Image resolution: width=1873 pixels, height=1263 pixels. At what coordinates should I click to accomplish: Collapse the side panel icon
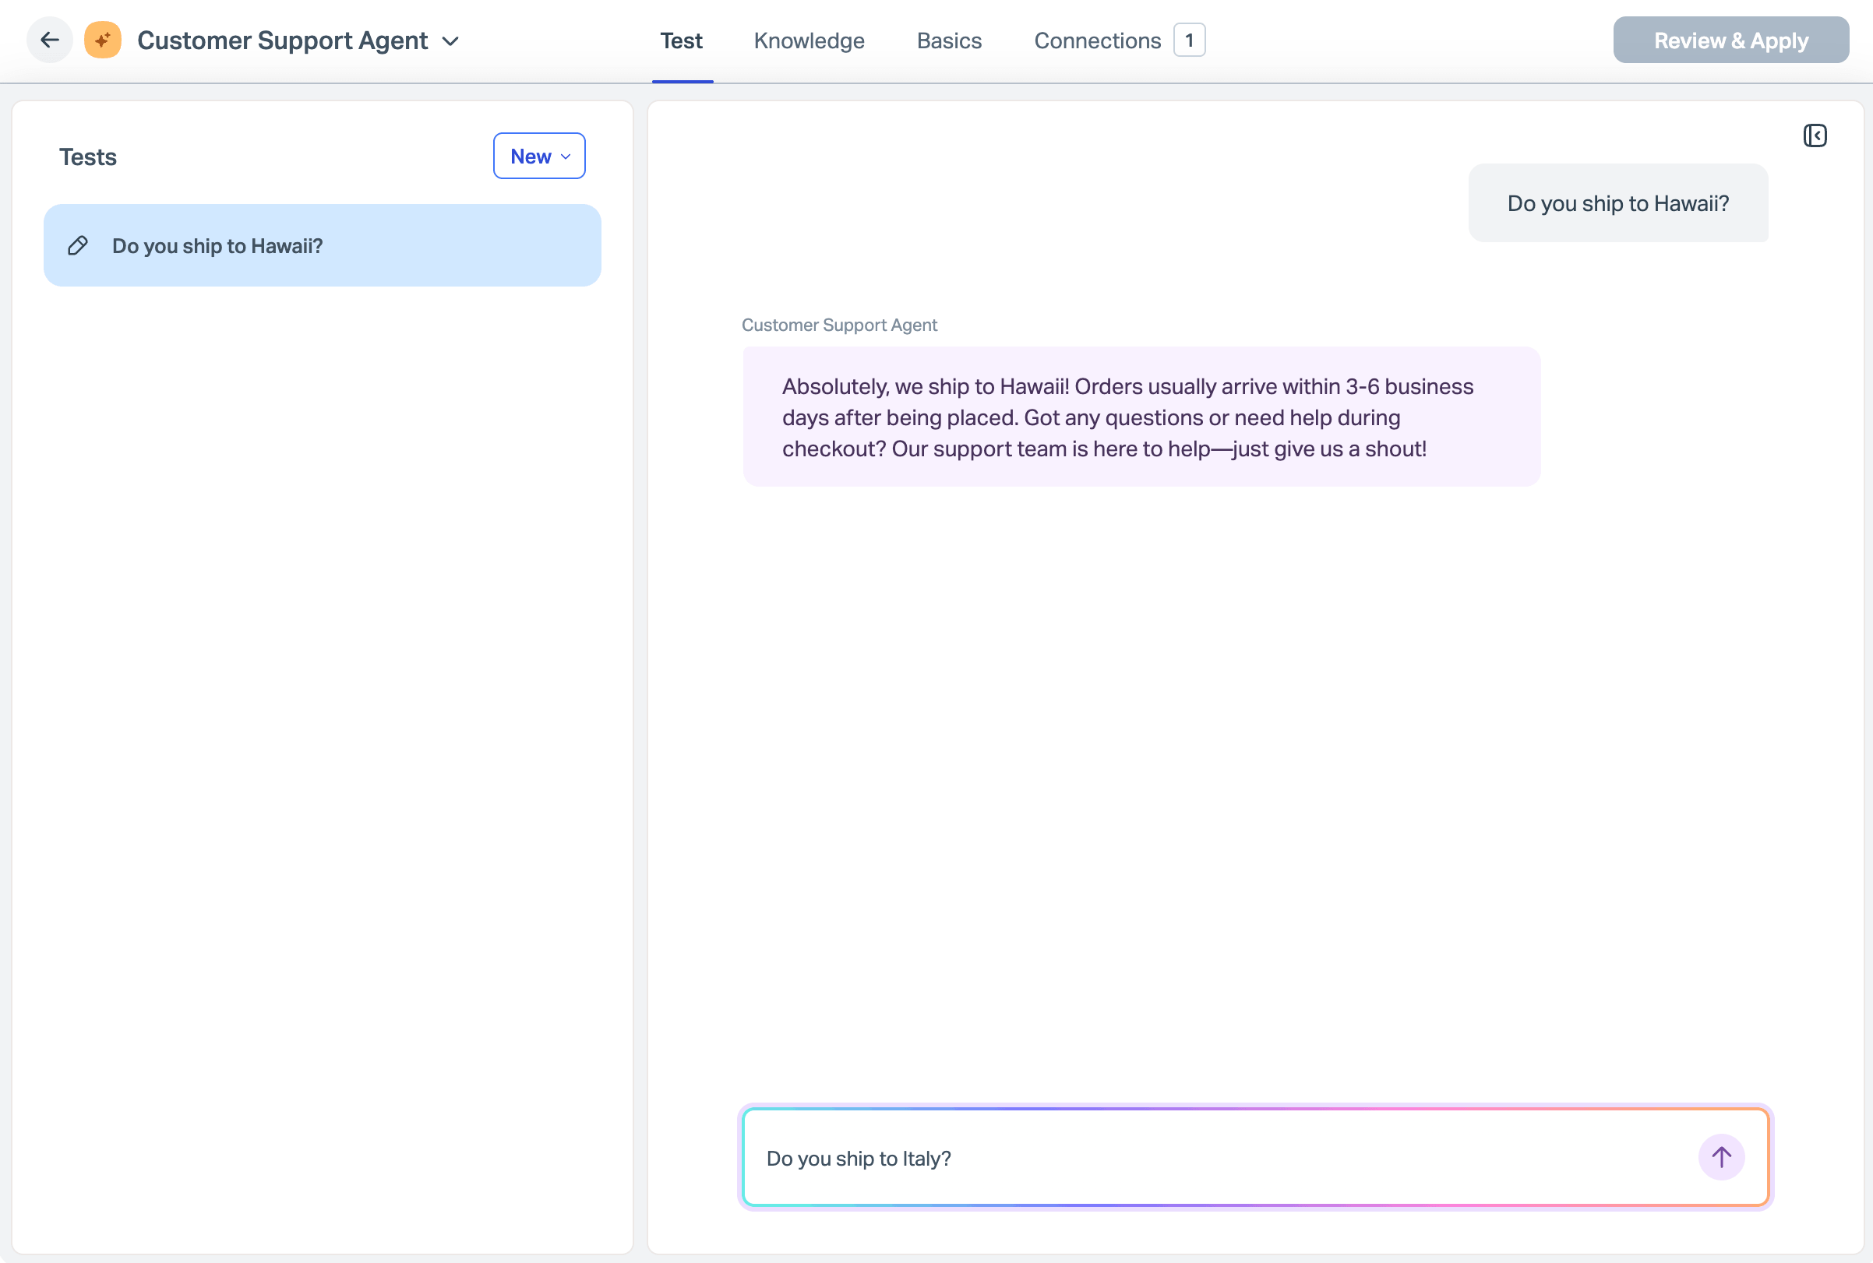(1814, 135)
